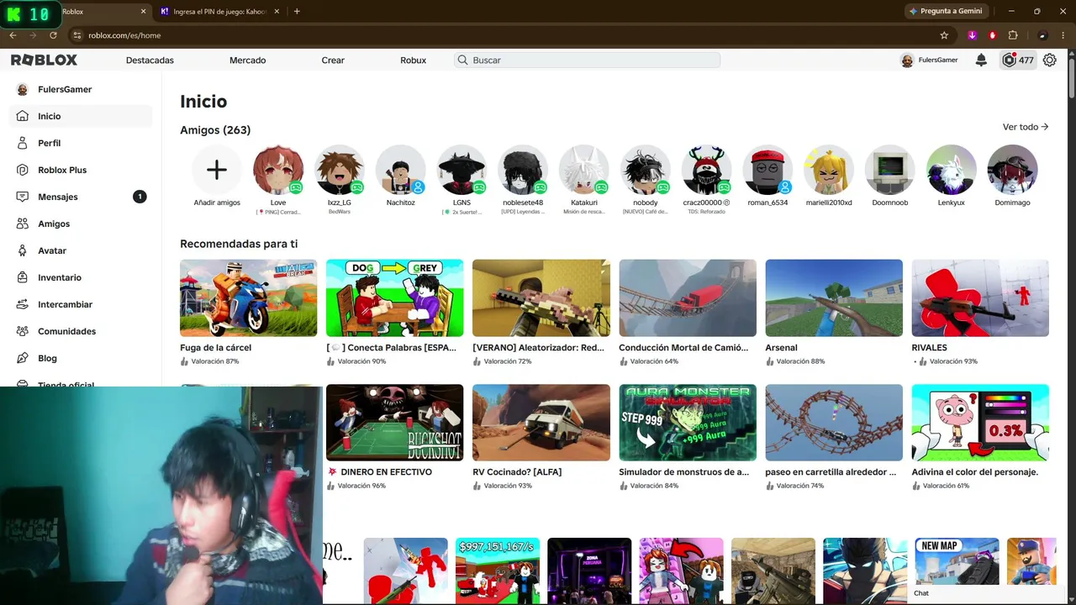Screen dimensions: 1076x605
Task: Open the Conecta Palabras game thumbnail
Action: click(x=394, y=298)
